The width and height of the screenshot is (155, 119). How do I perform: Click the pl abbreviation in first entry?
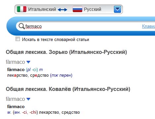point(29,70)
